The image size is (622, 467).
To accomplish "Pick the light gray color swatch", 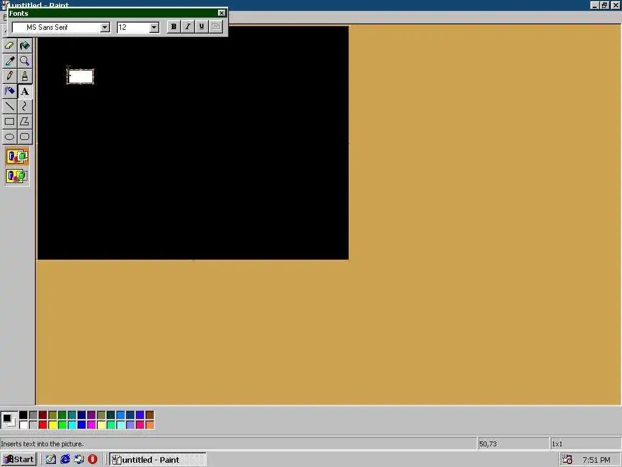I will click(33, 425).
